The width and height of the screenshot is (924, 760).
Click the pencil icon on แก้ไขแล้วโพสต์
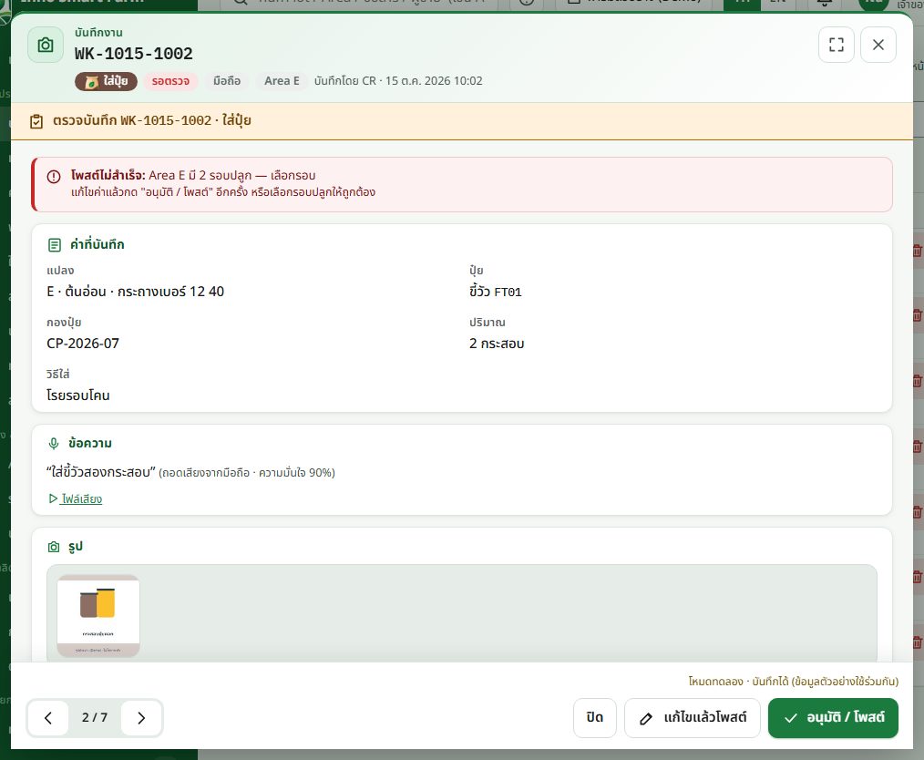click(646, 718)
